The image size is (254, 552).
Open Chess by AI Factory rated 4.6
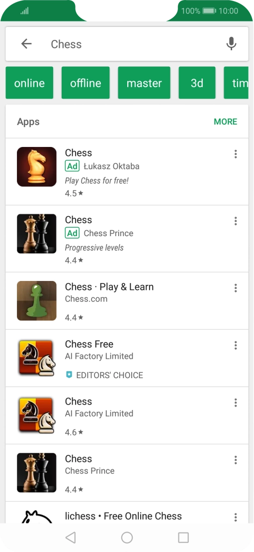(x=127, y=415)
